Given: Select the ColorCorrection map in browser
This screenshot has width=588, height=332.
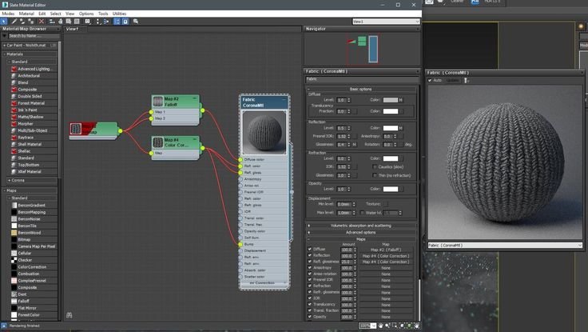Looking at the screenshot, I should point(32,267).
